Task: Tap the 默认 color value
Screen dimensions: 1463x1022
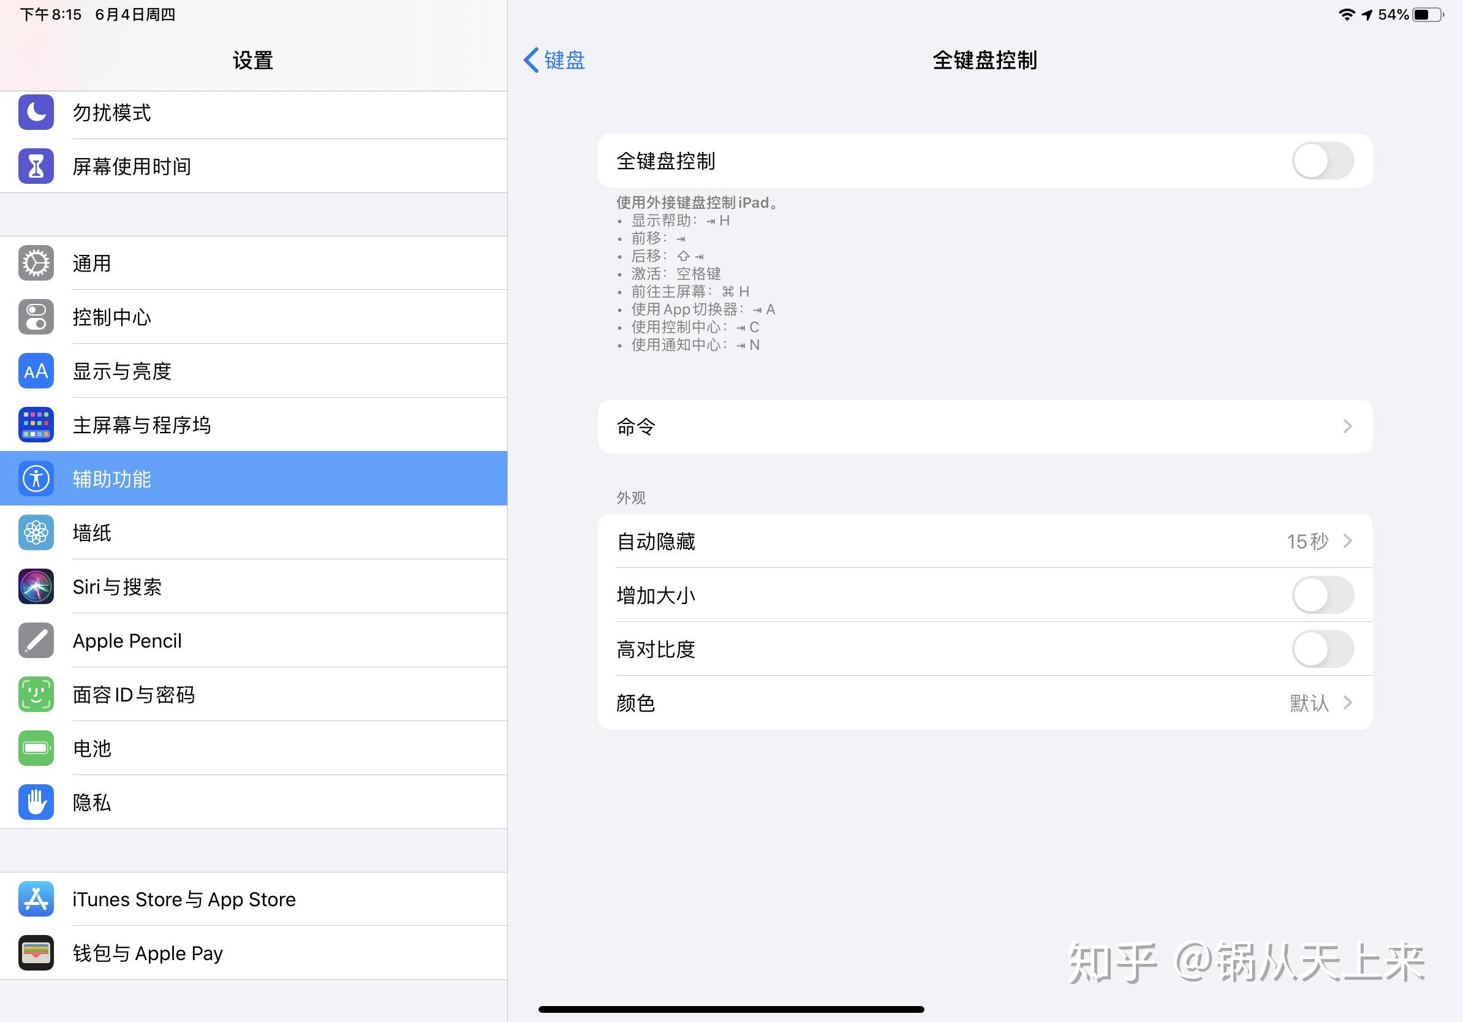Action: pos(1309,703)
